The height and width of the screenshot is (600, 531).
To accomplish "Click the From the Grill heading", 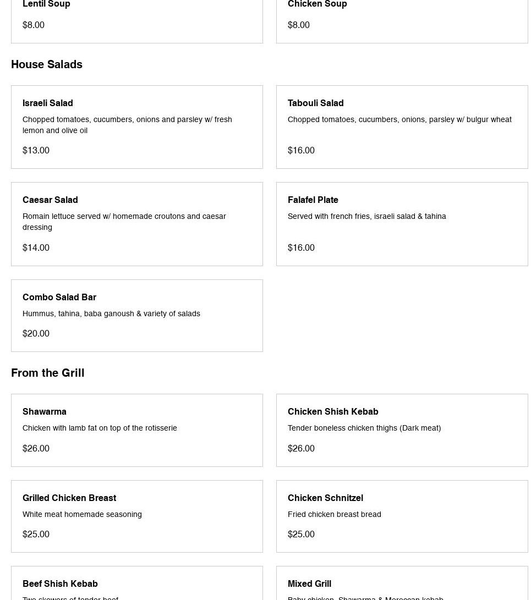I will [48, 373].
